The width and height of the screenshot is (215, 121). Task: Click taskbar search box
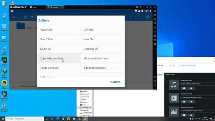pos(25,119)
